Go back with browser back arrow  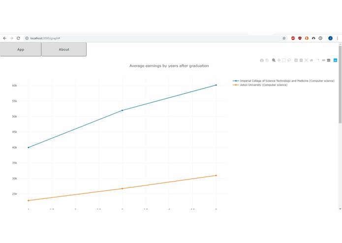(4, 38)
